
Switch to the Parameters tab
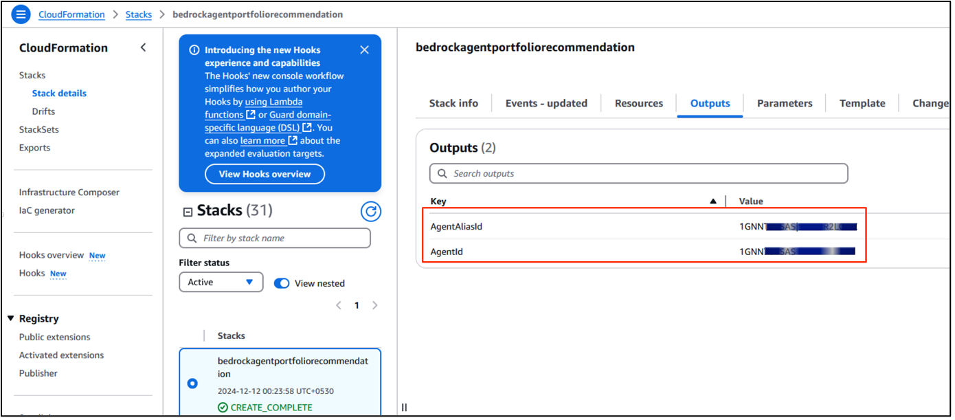(x=785, y=103)
